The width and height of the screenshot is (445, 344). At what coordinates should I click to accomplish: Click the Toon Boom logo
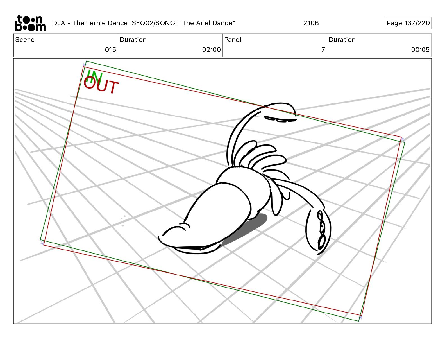(30, 23)
